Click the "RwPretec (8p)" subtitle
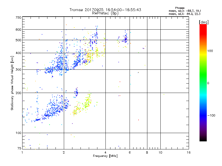Viewport: 222px width, 166px height. pyautogui.click(x=105, y=13)
